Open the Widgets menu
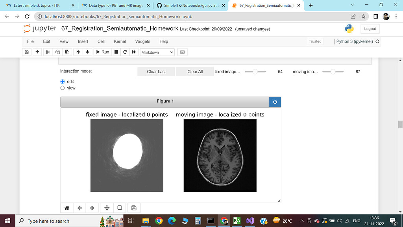Image resolution: width=403 pixels, height=227 pixels. pos(142,41)
